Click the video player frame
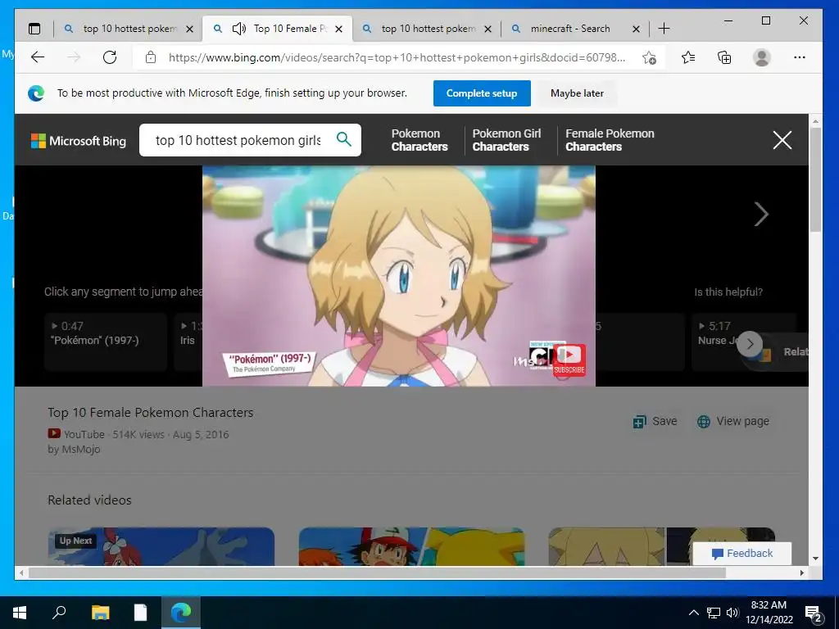 [399, 276]
